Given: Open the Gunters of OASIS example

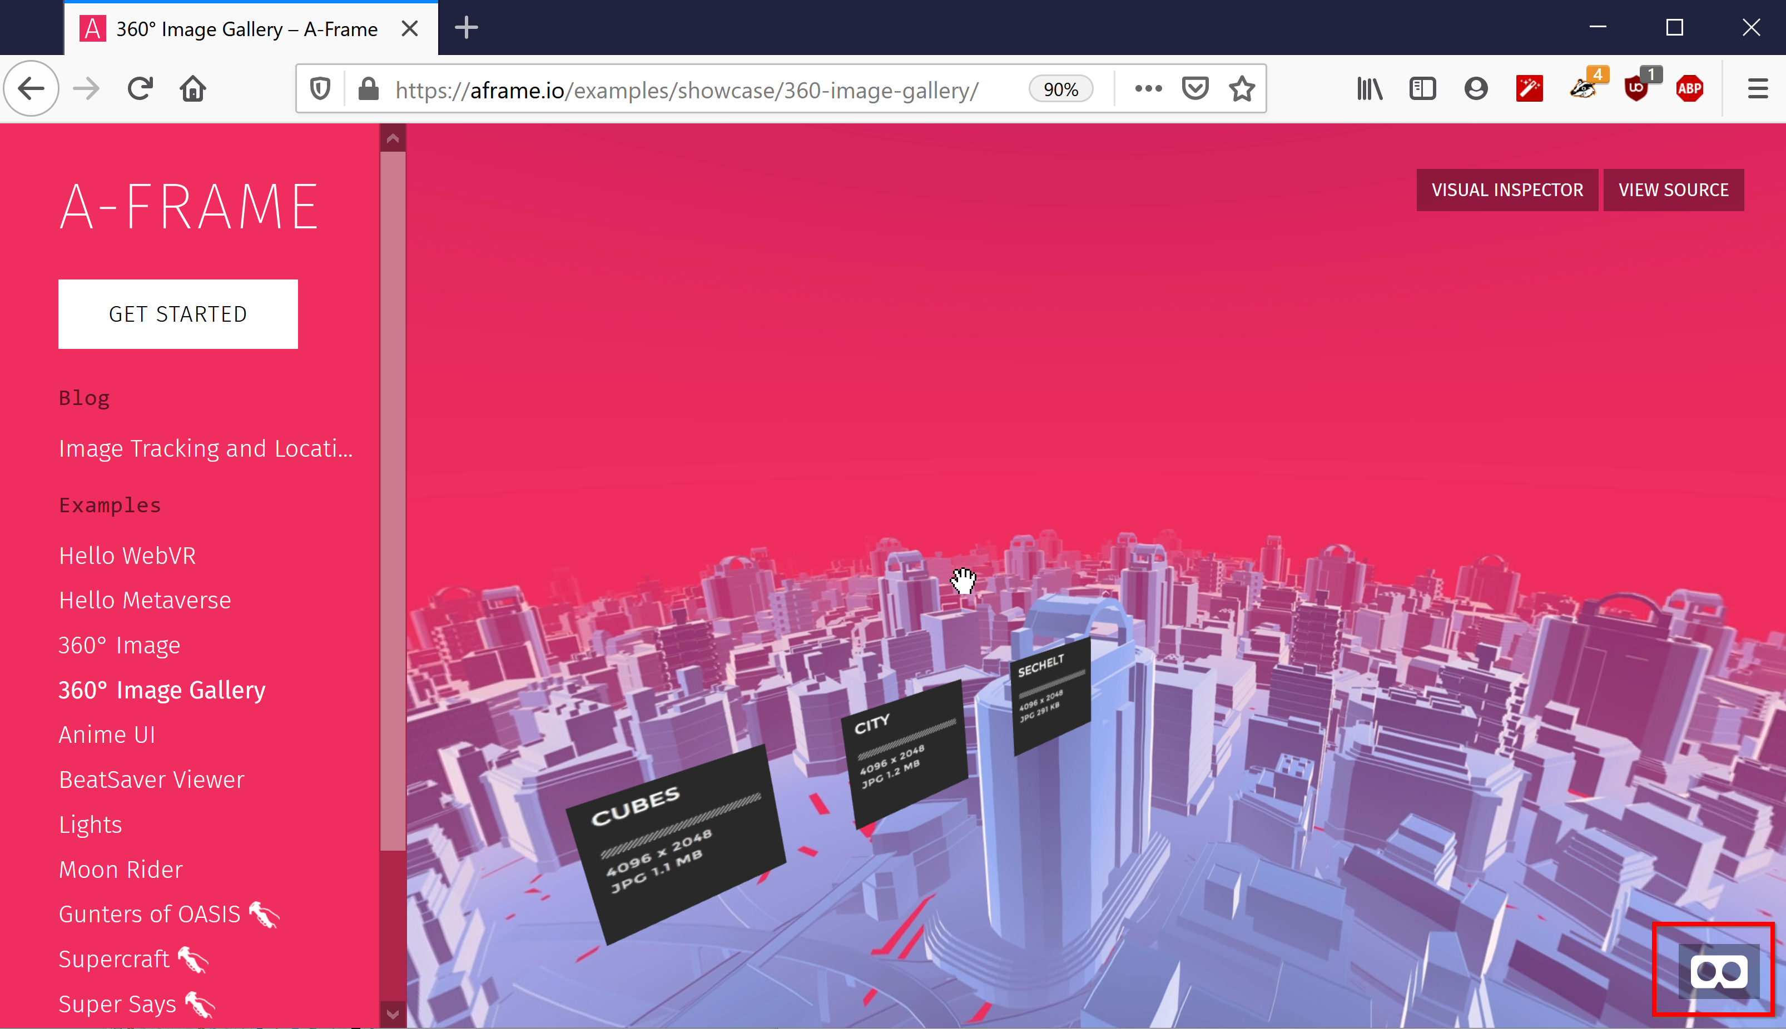Looking at the screenshot, I should [169, 915].
